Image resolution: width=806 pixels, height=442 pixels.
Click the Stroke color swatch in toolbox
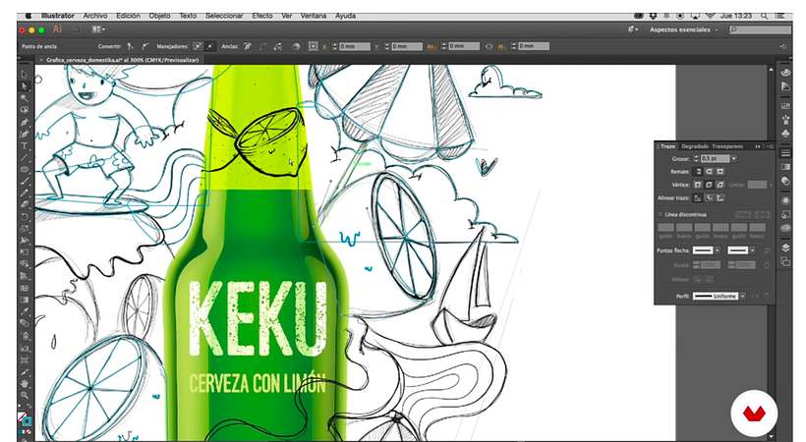click(x=27, y=421)
